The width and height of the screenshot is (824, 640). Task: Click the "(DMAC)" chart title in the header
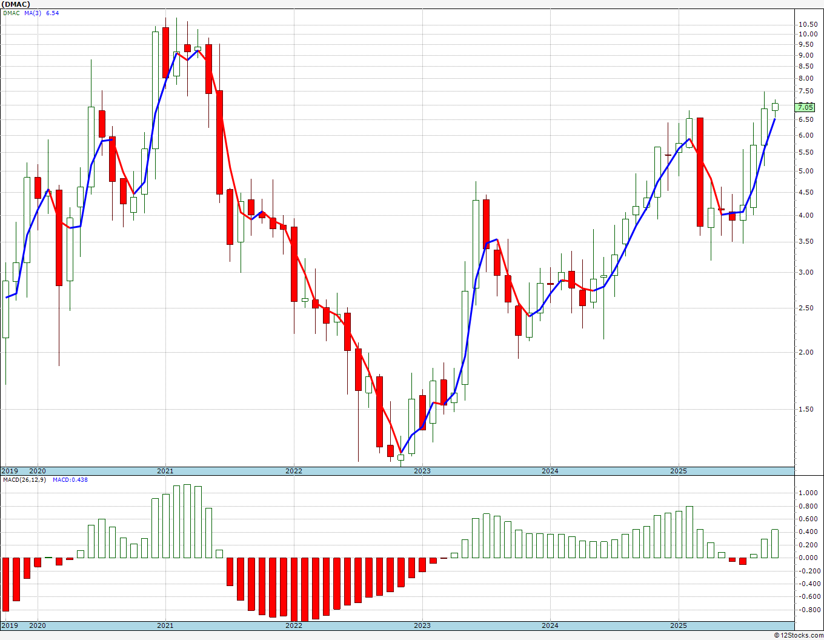tap(15, 4)
